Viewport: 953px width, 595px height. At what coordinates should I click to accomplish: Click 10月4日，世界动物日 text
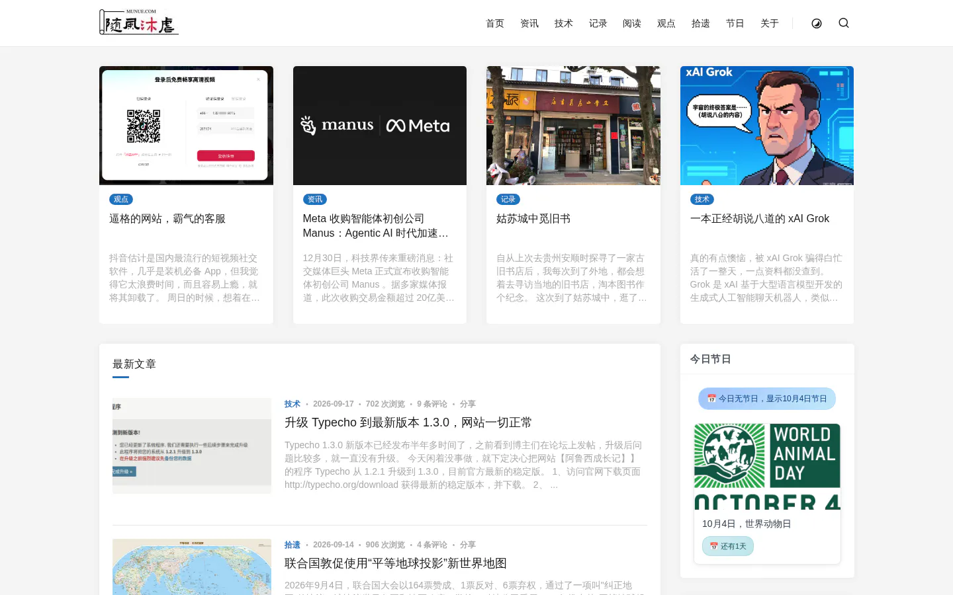(747, 524)
